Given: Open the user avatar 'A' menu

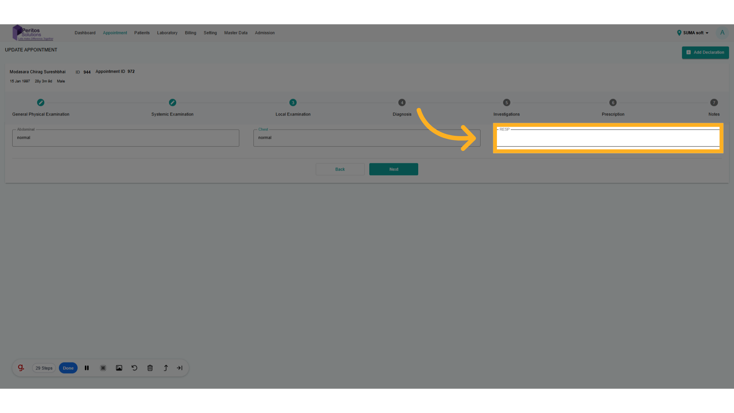Looking at the screenshot, I should click(722, 33).
